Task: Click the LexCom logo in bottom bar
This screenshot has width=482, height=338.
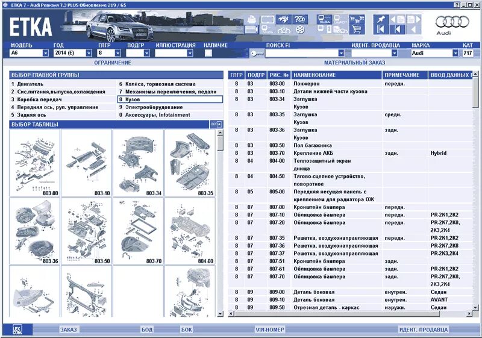Action: pyautogui.click(x=17, y=330)
